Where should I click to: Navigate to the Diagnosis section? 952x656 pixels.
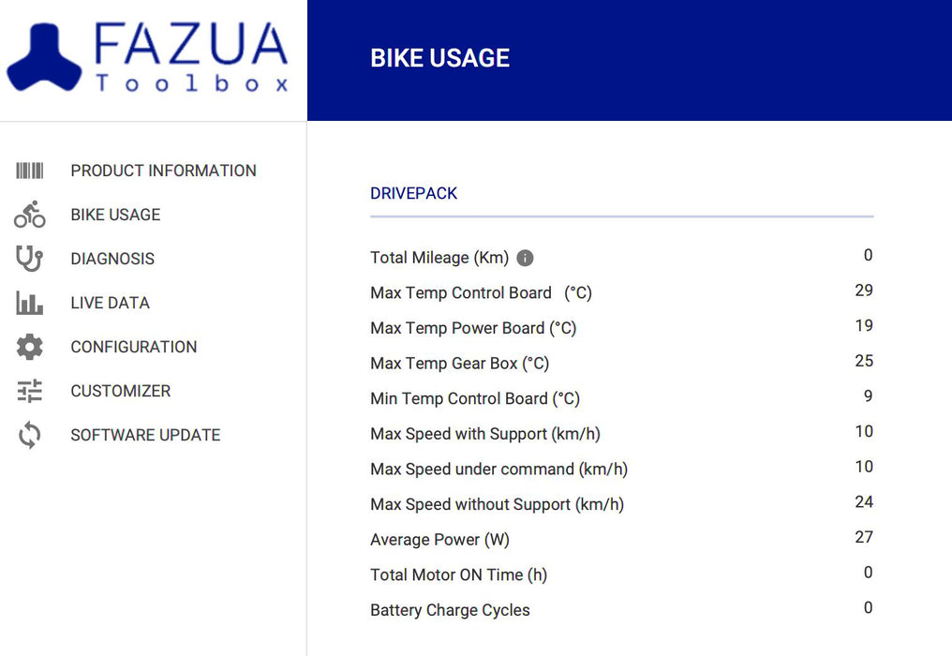112,259
